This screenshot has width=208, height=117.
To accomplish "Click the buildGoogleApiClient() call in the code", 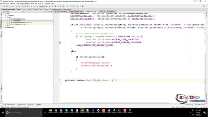I will [96, 63].
